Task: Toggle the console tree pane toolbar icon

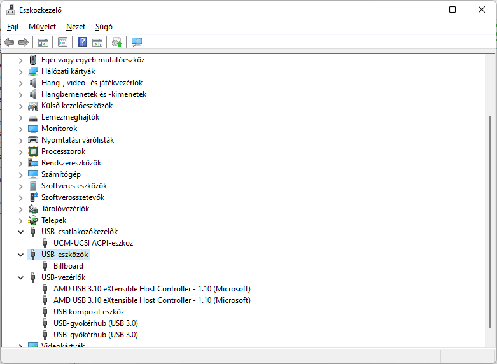Action: 43,42
